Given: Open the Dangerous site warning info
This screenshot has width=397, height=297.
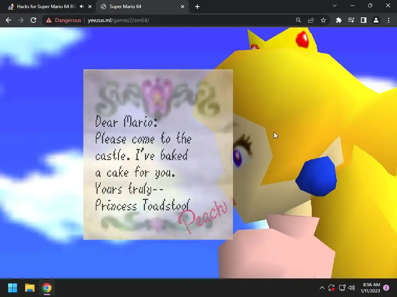Looking at the screenshot, I should [64, 20].
